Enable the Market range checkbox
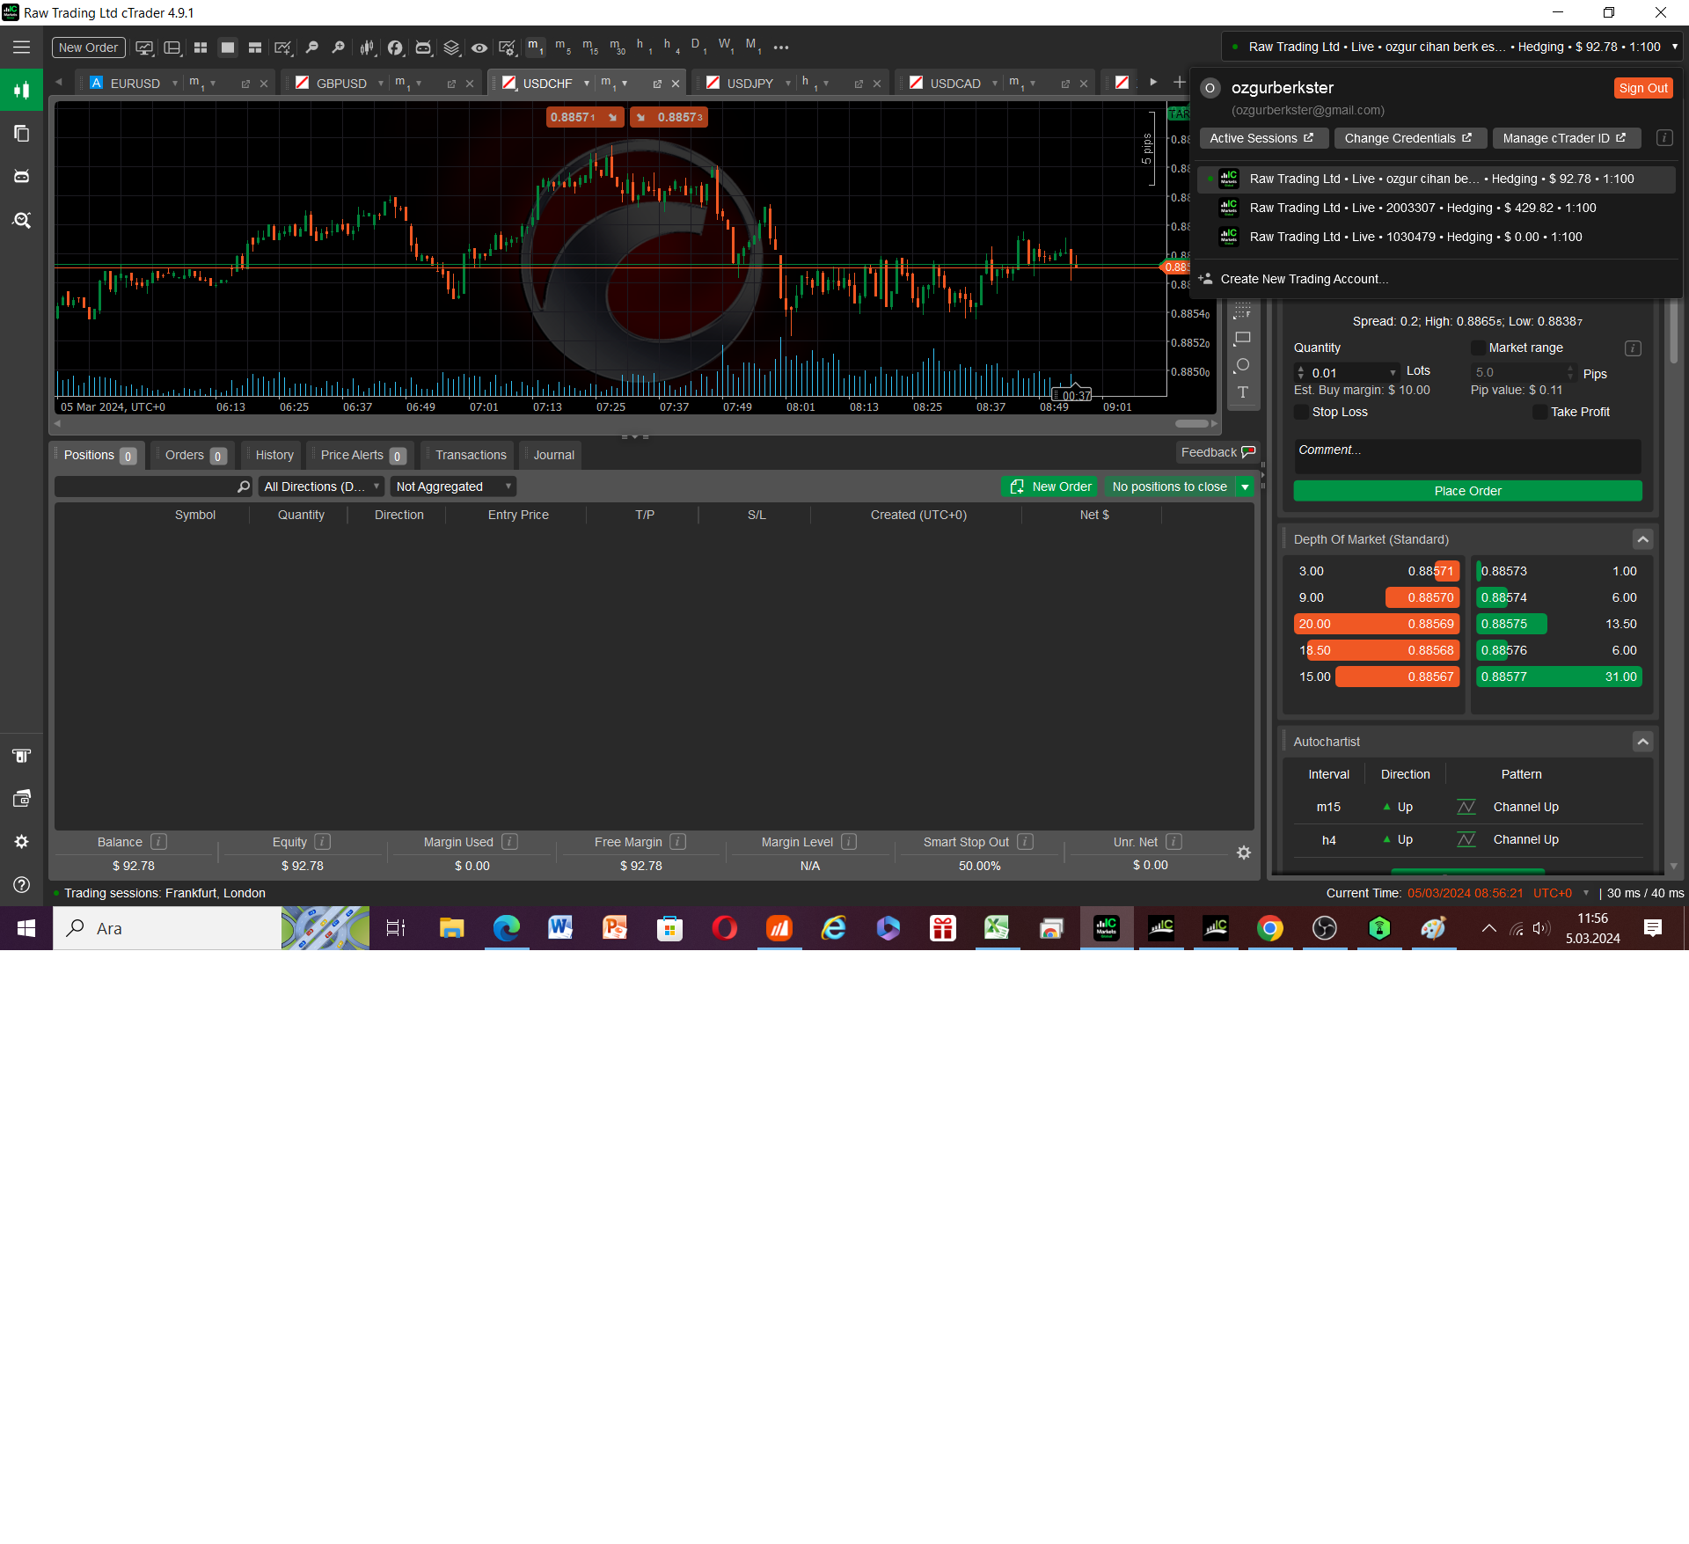Image resolution: width=1689 pixels, height=1544 pixels. (x=1478, y=348)
